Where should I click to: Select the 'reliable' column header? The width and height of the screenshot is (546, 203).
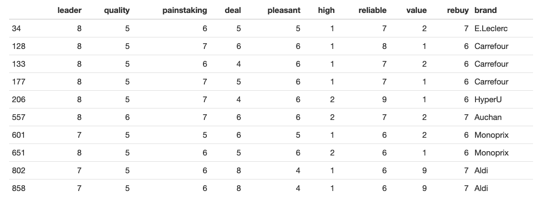[373, 11]
